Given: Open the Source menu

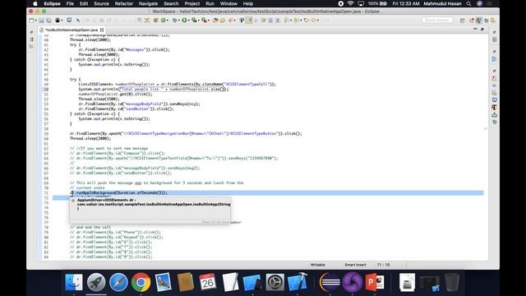Looking at the screenshot, I should point(101,3).
